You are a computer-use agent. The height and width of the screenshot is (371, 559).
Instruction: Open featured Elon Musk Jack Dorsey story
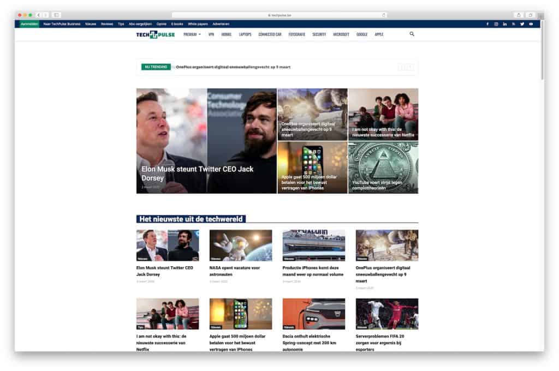coord(206,141)
